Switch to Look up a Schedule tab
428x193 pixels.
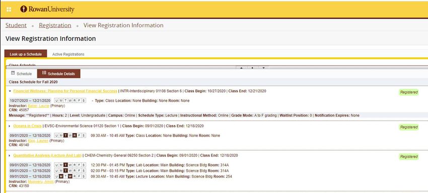coord(26,54)
